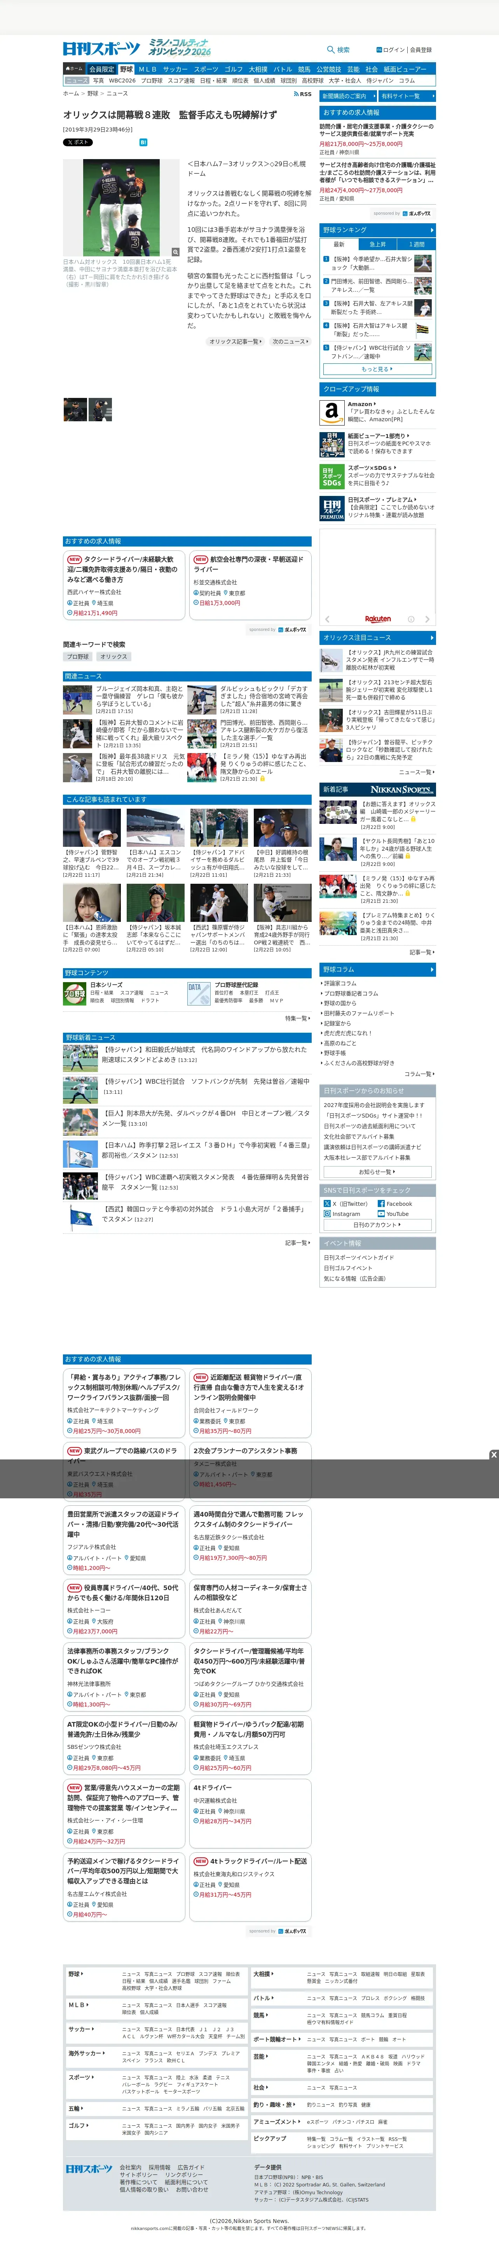Open the ミラノ・コルティナ オリンピック2026 banner
This screenshot has height=2244, width=499.
tap(180, 47)
